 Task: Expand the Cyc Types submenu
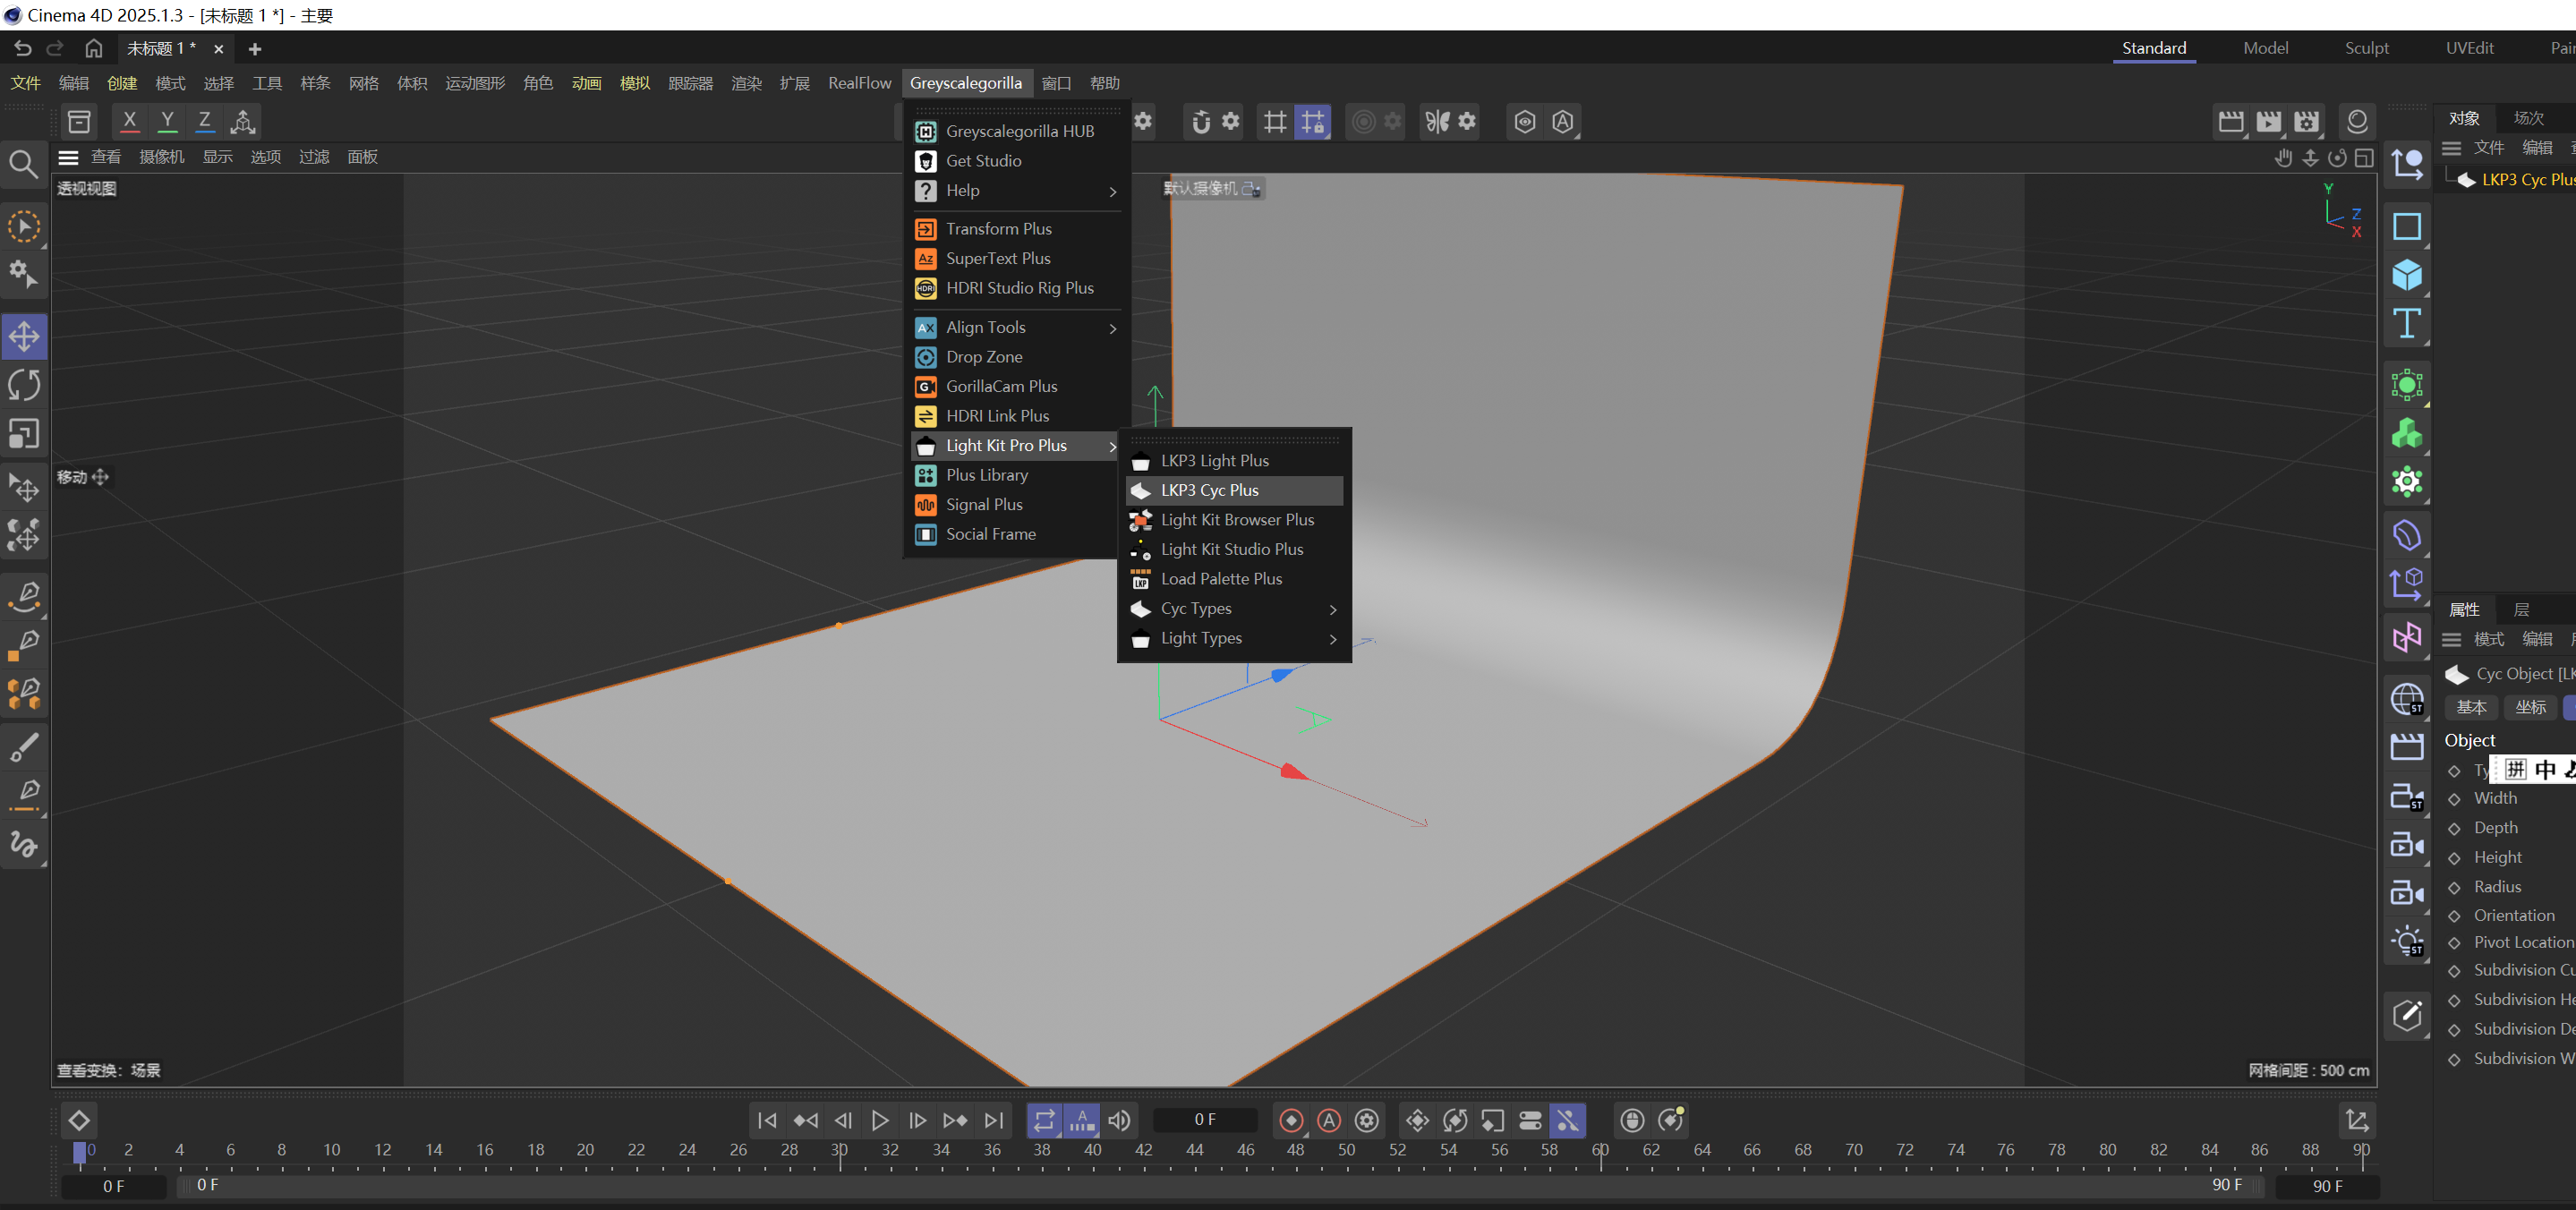point(1234,609)
